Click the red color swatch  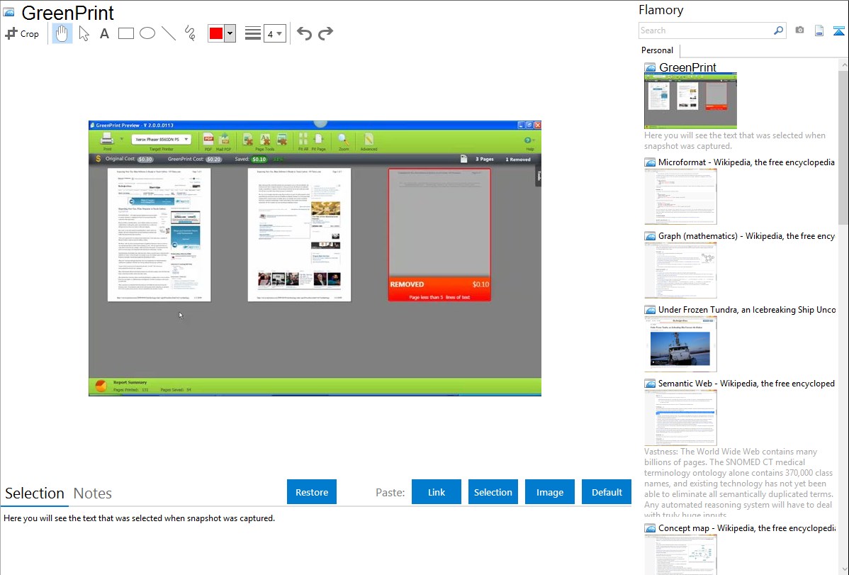point(216,33)
